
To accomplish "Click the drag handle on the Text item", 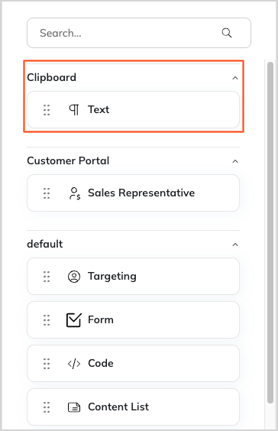I will (x=47, y=110).
